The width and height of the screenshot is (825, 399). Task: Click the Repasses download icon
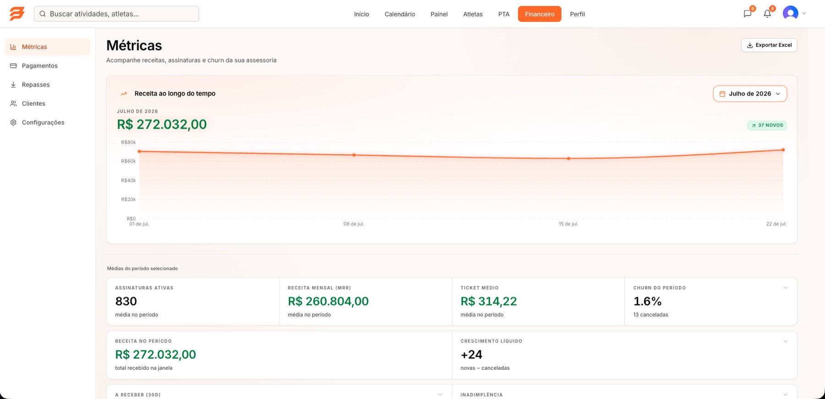click(x=13, y=85)
